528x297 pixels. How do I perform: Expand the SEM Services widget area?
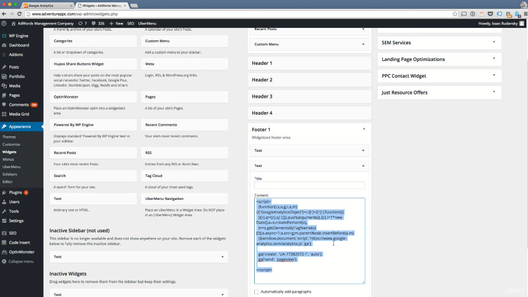(494, 42)
